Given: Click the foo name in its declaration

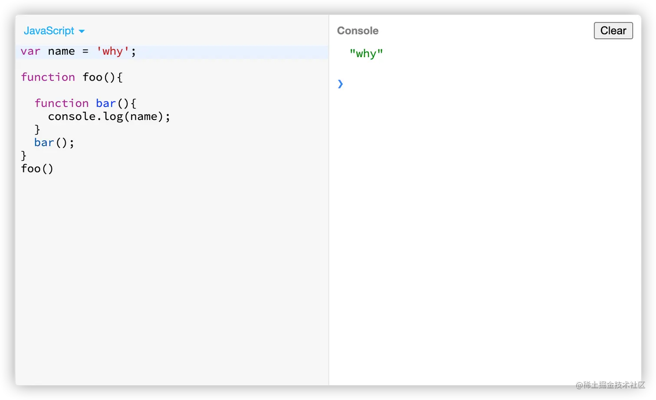Looking at the screenshot, I should (92, 77).
